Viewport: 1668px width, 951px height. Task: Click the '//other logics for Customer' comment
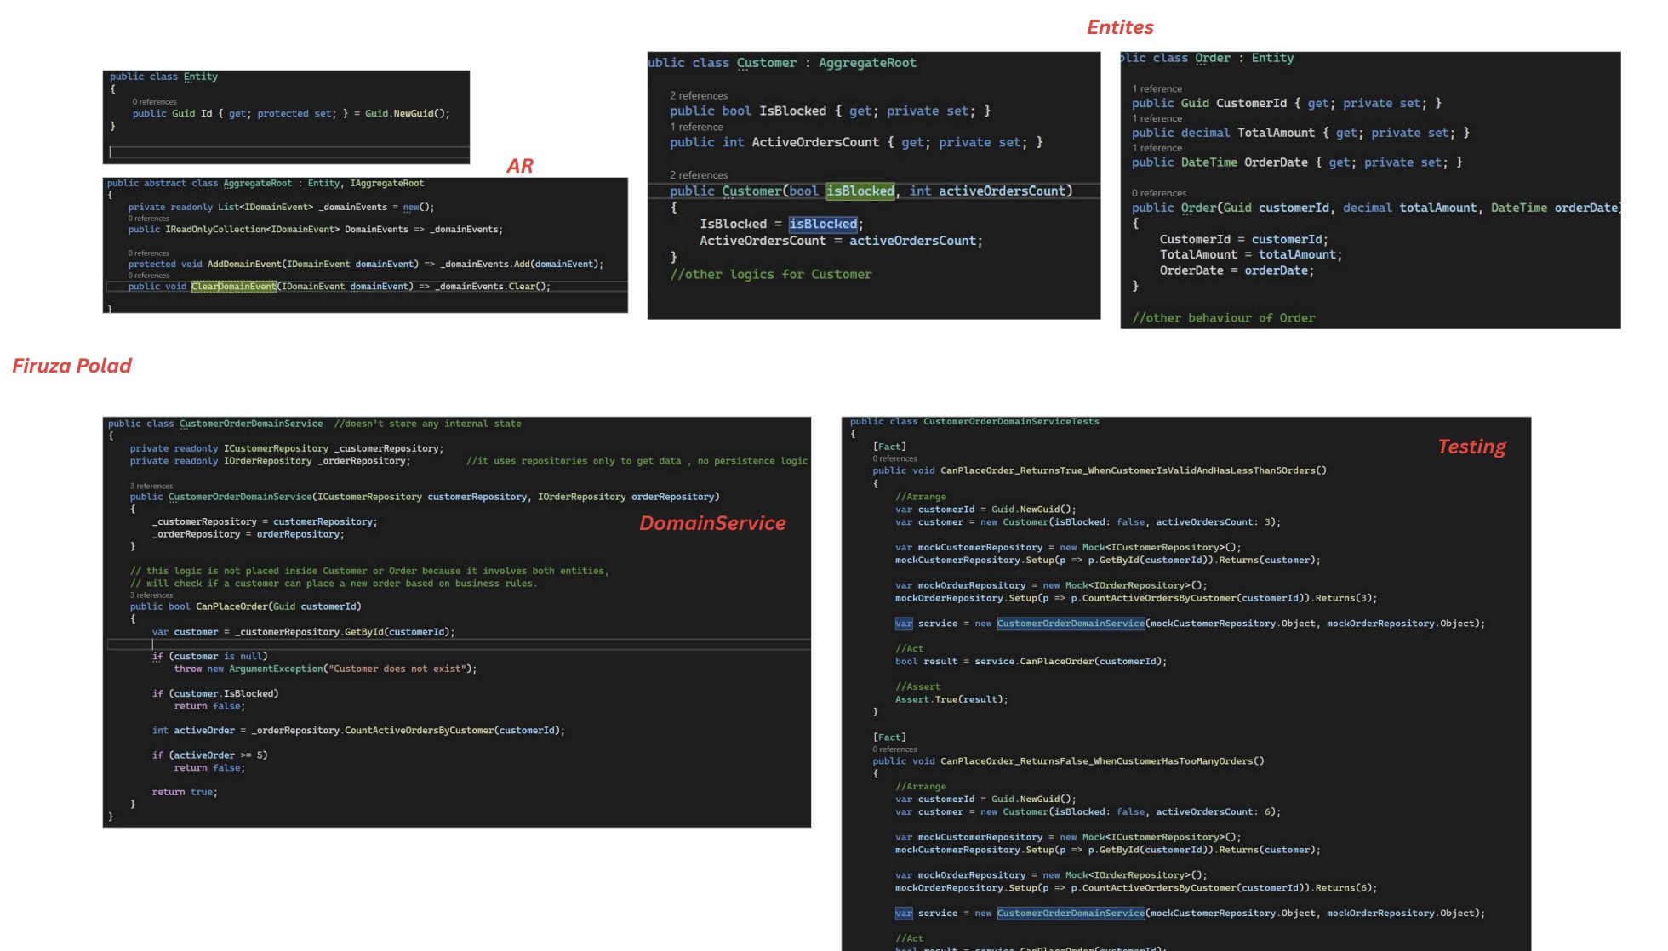pos(770,275)
